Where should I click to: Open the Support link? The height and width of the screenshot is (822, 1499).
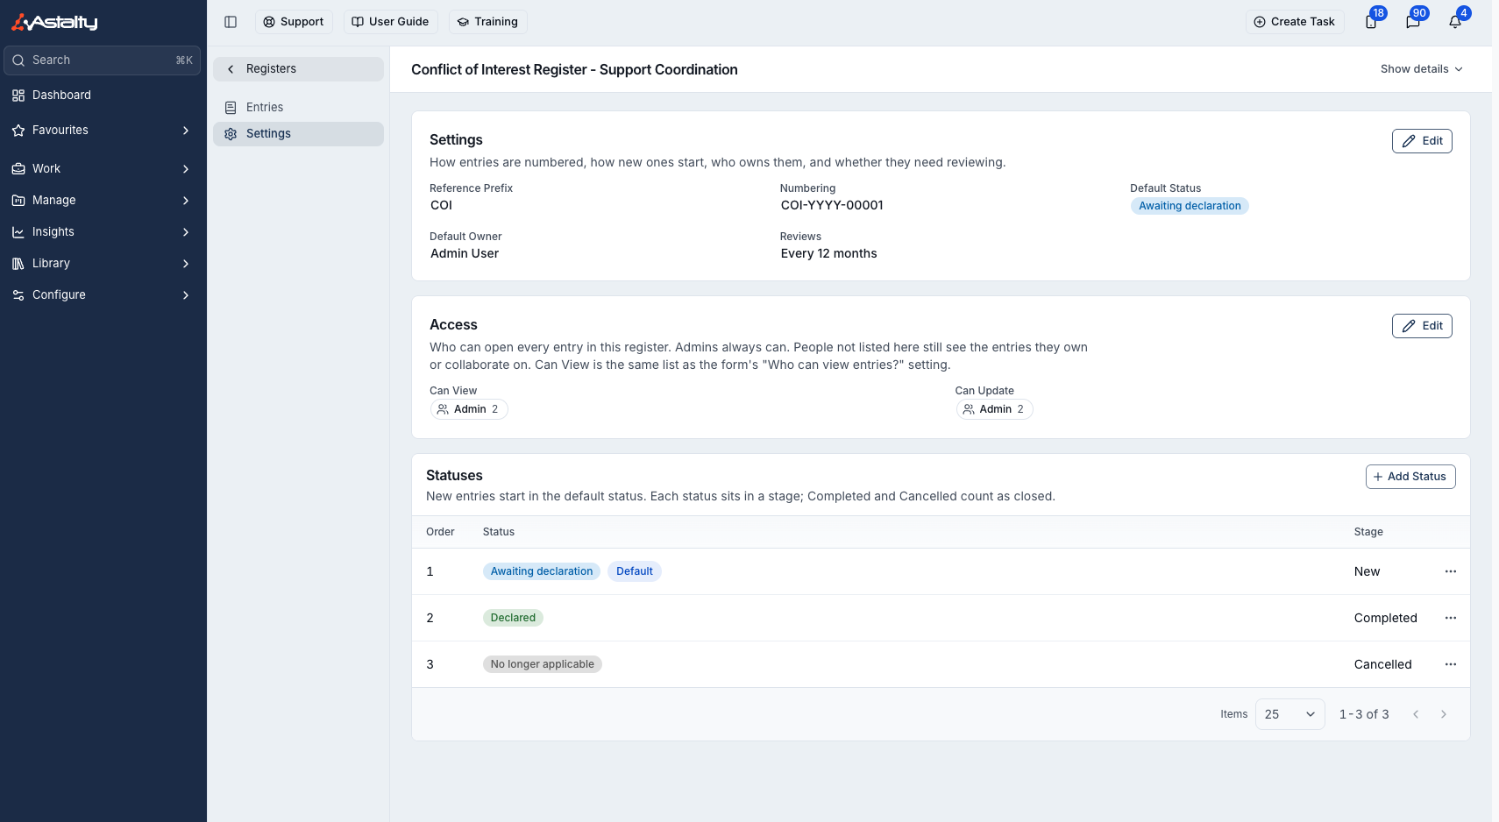(294, 22)
